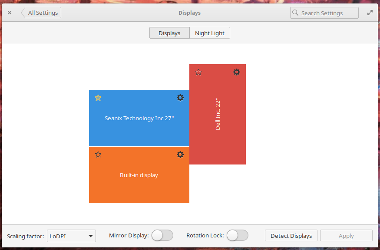Click the Mirror Display label
The width and height of the screenshot is (380, 250).
[x=129, y=236]
